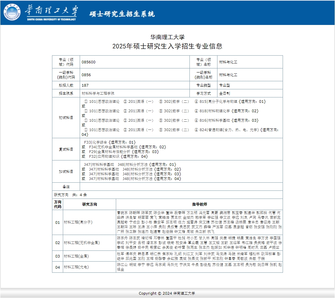Click the 材料工程(光电) research direction
Viewport: 335px width, 298px height.
pos(76,267)
